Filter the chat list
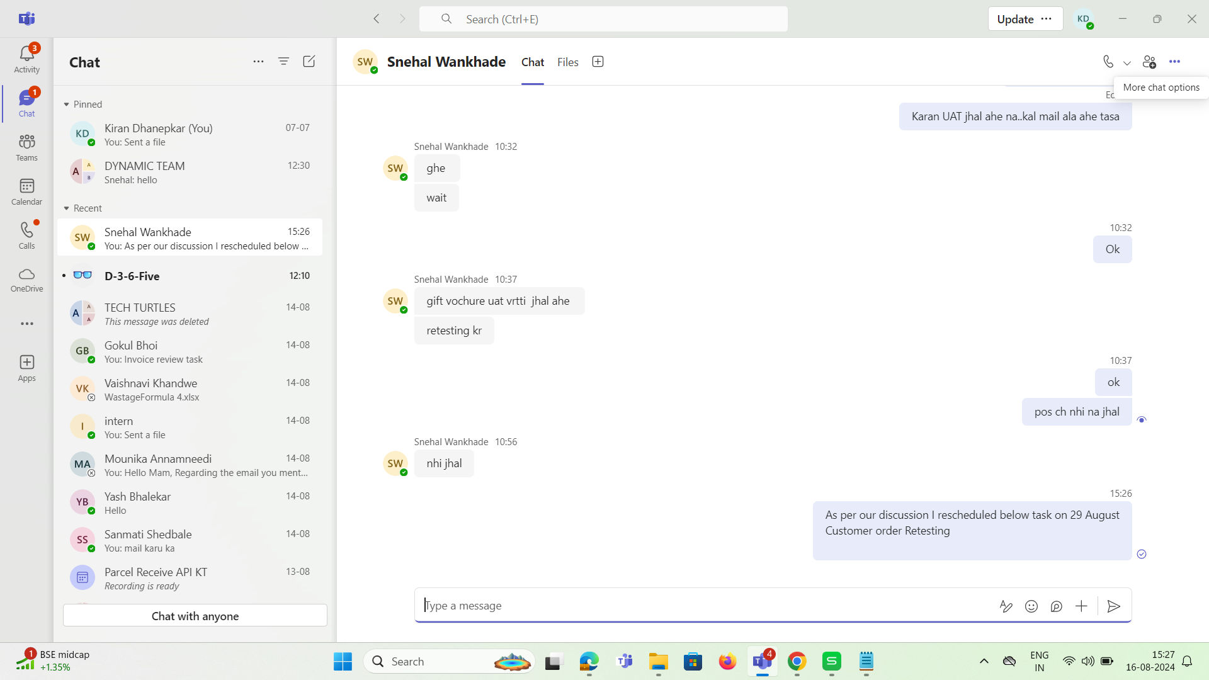Viewport: 1209px width, 680px height. tap(283, 62)
